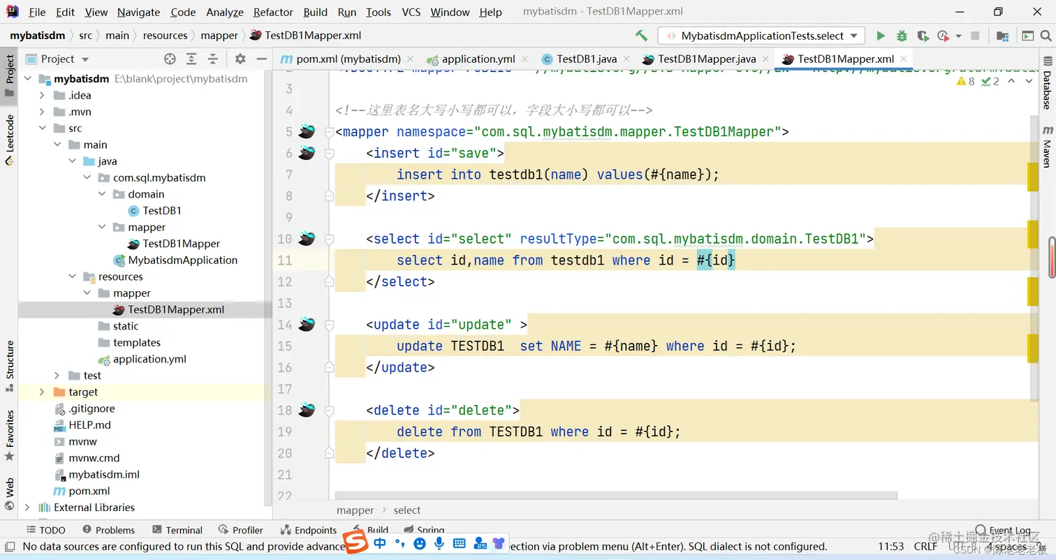Open the VCS menu
Image resolution: width=1056 pixels, height=560 pixels.
click(x=411, y=12)
